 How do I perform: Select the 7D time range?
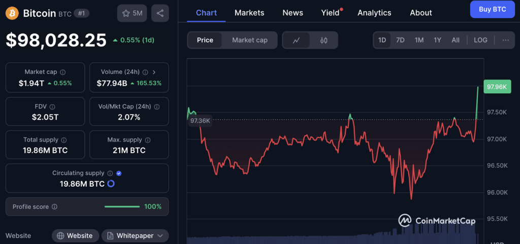(400, 40)
